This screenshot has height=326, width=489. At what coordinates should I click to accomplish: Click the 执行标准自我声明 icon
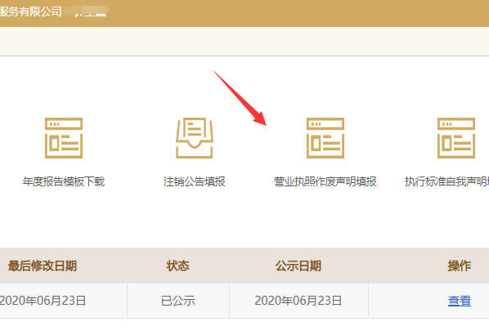[x=456, y=138]
